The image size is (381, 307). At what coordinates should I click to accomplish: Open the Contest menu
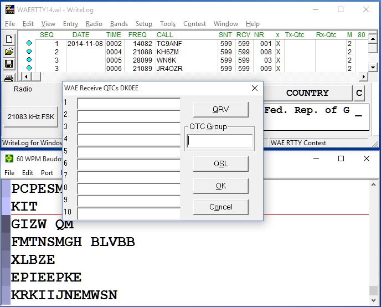(x=194, y=24)
